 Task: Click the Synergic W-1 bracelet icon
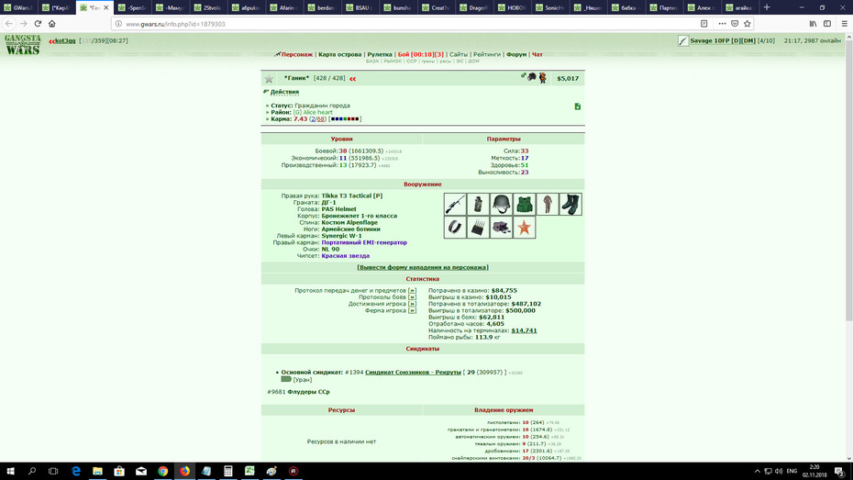pos(455,228)
